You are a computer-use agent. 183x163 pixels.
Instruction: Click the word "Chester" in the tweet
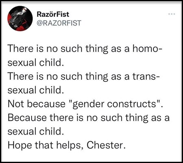pos(106,145)
